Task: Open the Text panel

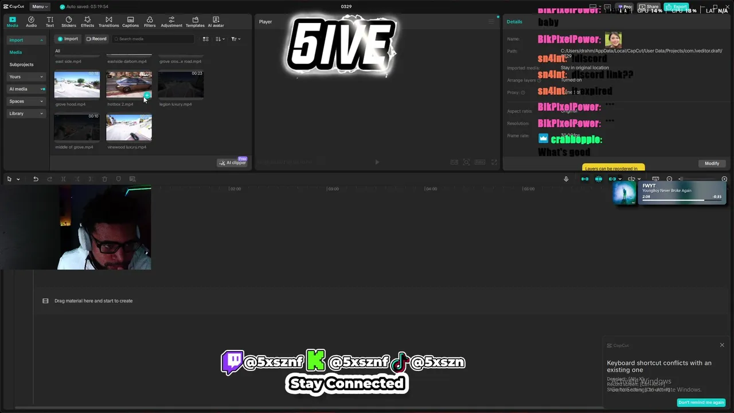Action: 50,22
